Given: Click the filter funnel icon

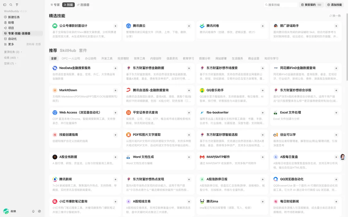Looking at the screenshot, I should pyautogui.click(x=17, y=5).
